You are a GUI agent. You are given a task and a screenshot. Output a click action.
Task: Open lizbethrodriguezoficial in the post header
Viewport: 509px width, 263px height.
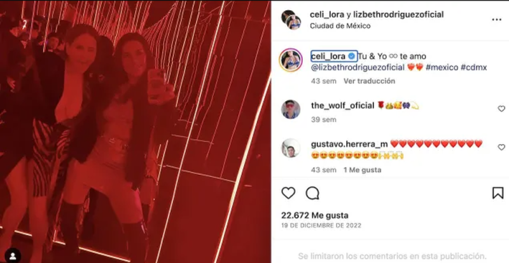(x=398, y=15)
